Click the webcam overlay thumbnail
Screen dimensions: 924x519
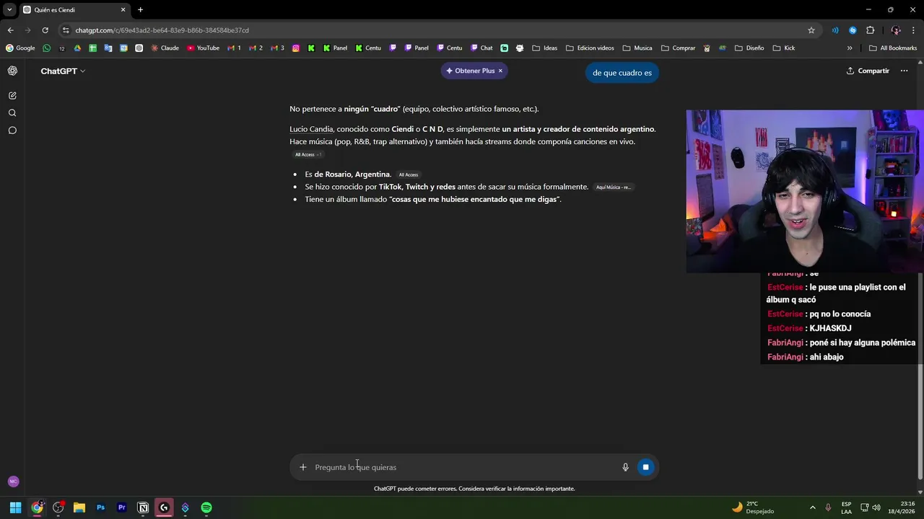805,192
